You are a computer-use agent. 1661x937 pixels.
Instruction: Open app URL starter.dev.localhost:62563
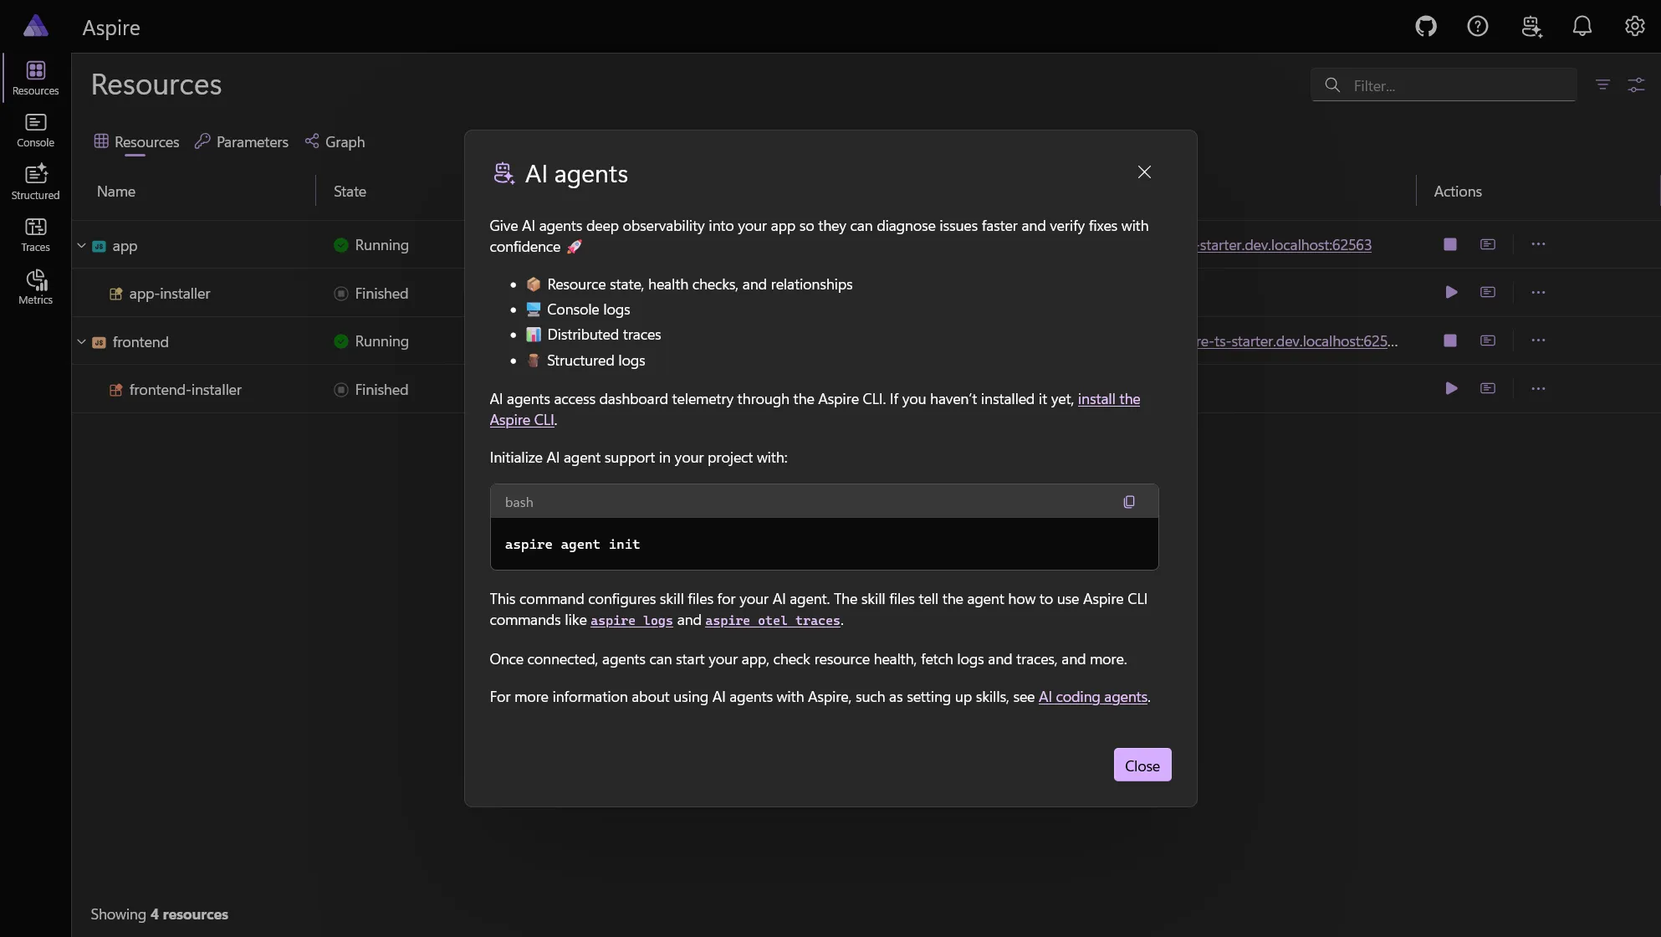click(x=1285, y=245)
